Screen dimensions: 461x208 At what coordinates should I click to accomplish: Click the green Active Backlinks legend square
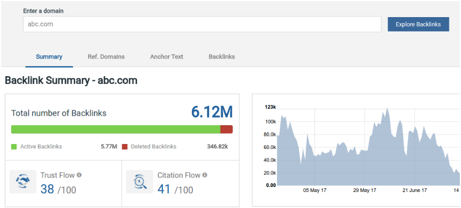tap(14, 147)
